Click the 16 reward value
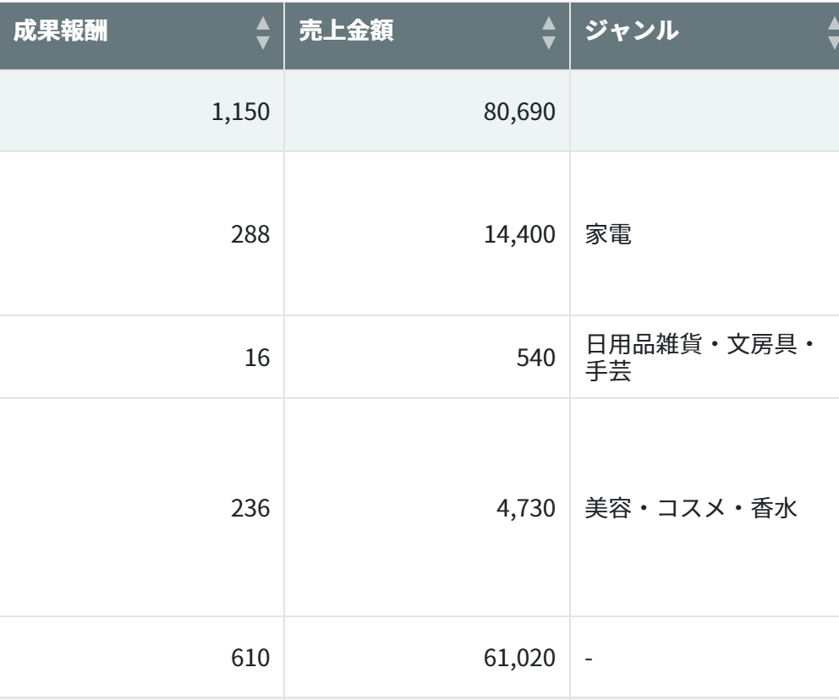839x700 pixels. (x=257, y=358)
